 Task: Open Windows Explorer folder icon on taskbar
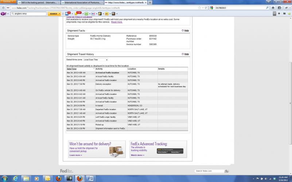point(26,178)
